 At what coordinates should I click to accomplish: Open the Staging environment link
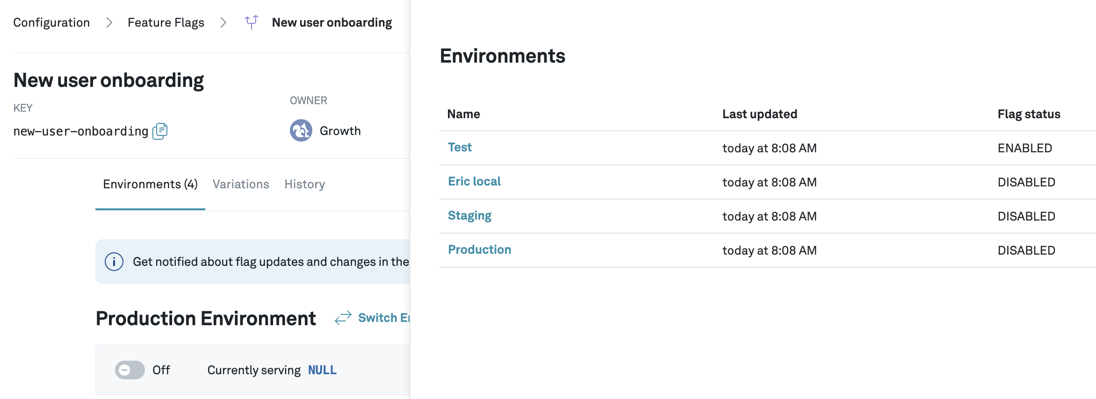point(469,215)
